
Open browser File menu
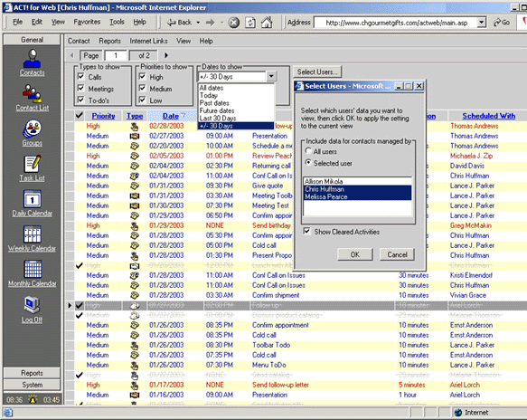coord(17,22)
